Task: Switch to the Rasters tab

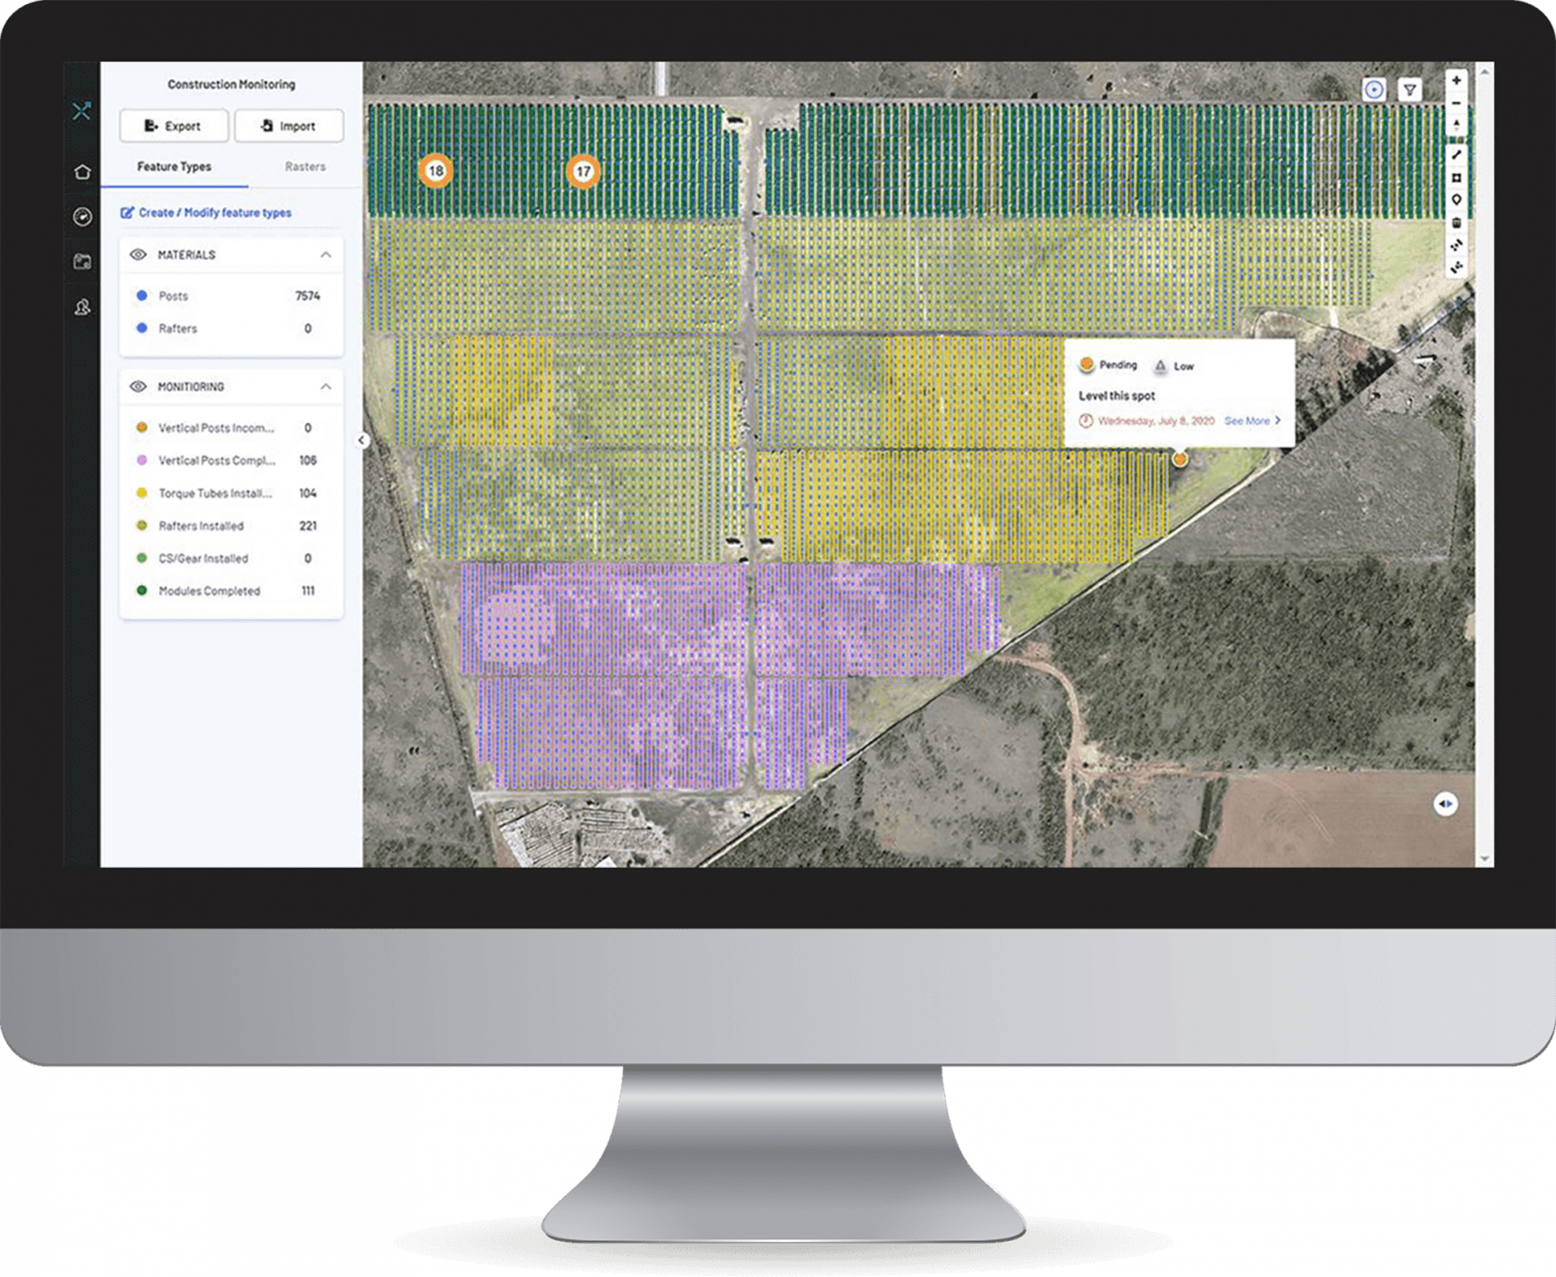Action: click(x=305, y=167)
